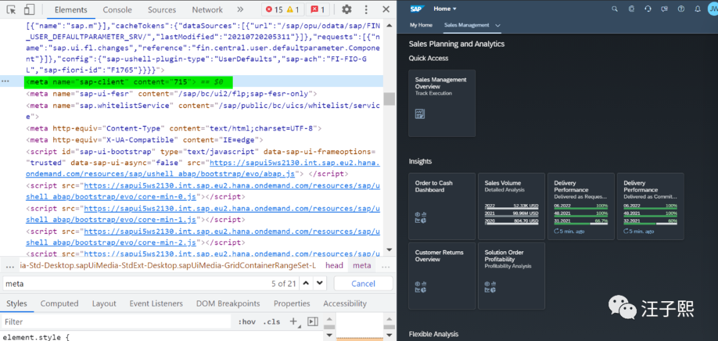Click the Elements panel vertical scrollbar thumb

pos(389,99)
